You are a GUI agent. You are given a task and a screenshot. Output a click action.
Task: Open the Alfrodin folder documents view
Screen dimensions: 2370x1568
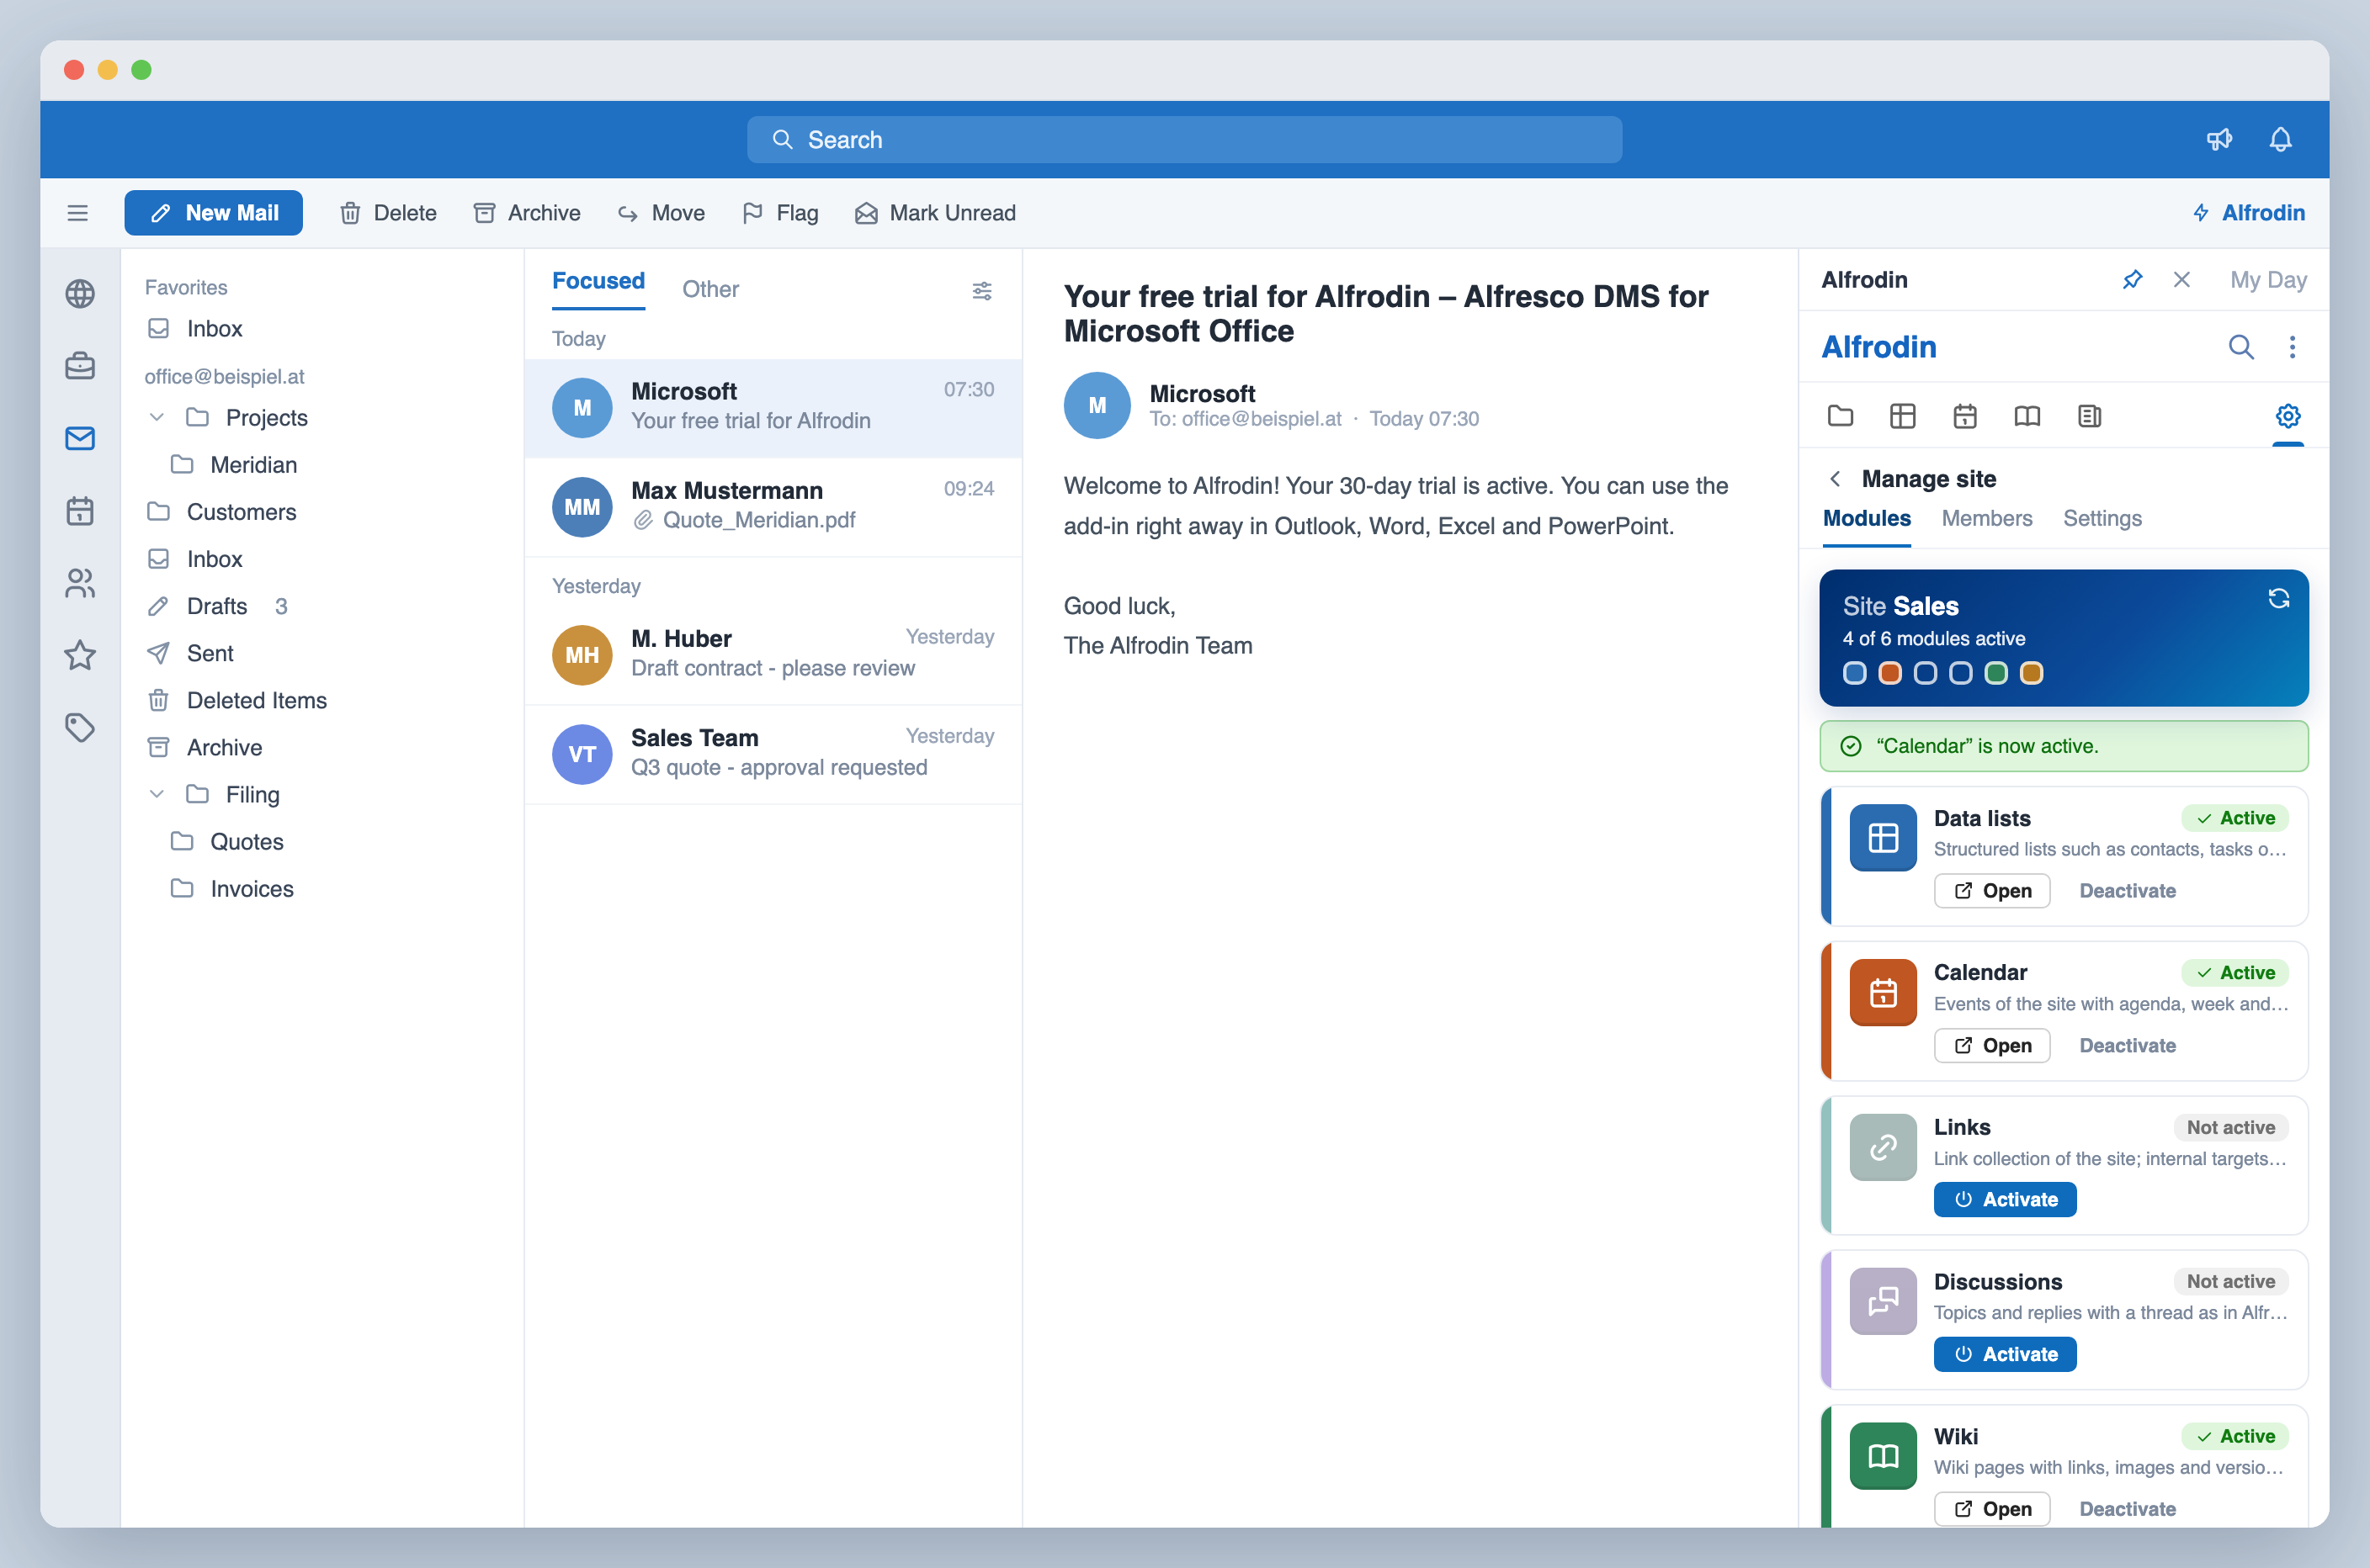[x=1840, y=416]
